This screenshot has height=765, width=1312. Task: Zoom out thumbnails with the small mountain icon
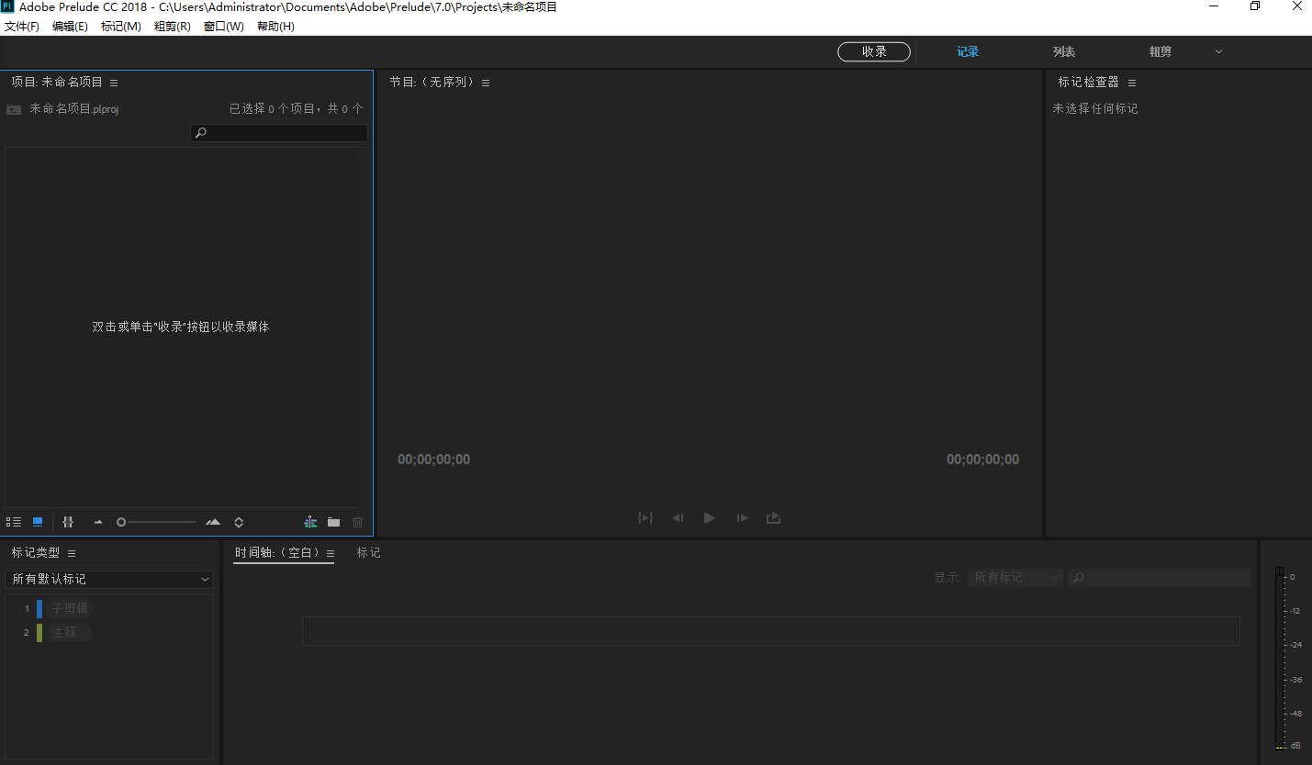click(x=98, y=521)
